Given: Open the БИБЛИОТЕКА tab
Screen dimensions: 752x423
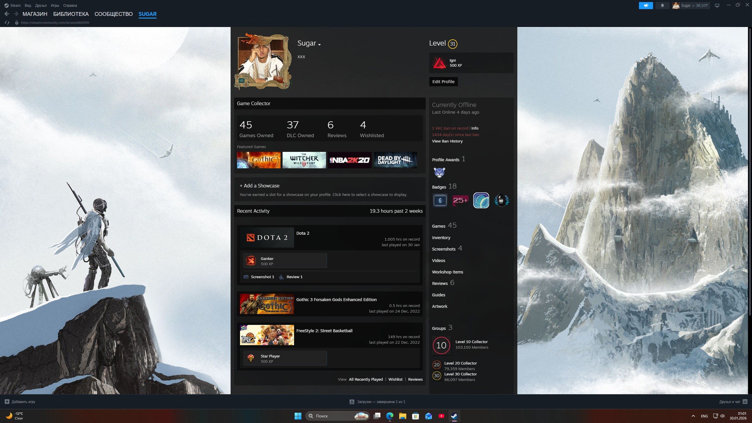Looking at the screenshot, I should (71, 14).
